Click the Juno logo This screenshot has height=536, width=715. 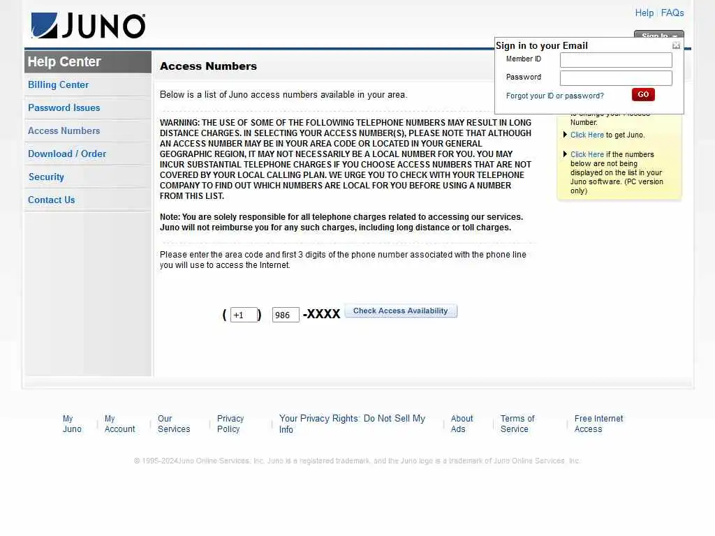tap(88, 26)
